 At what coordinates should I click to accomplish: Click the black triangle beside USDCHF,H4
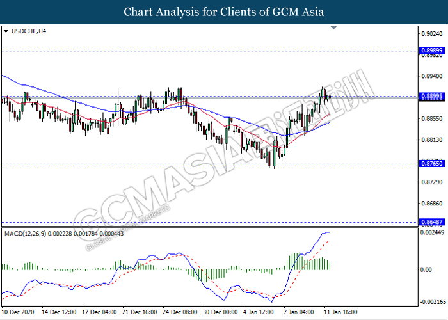(x=6, y=31)
